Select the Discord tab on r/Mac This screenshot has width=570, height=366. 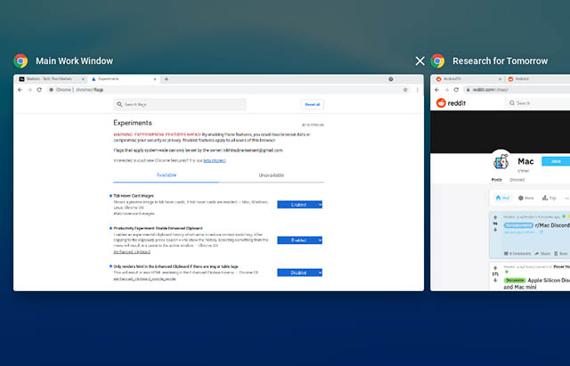click(x=517, y=180)
